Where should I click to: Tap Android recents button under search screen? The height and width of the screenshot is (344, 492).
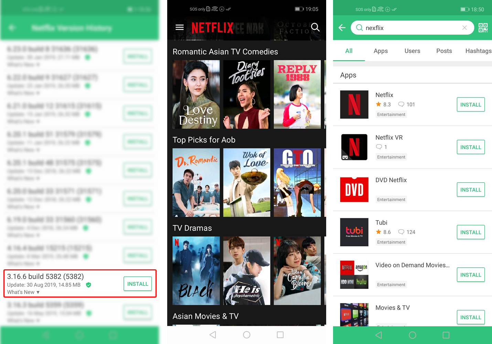[x=446, y=335]
